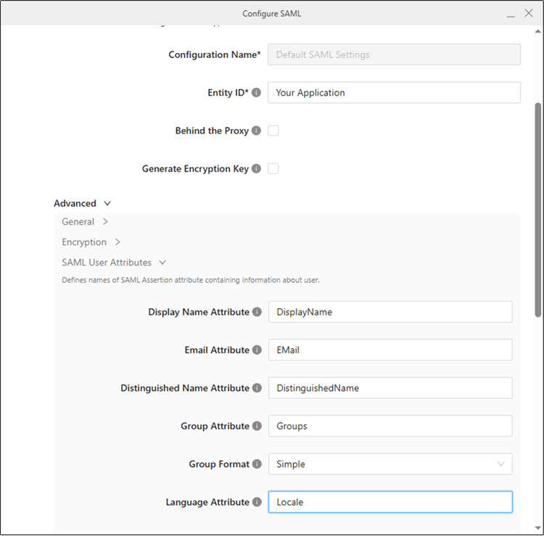
Task: Click the vertical scrollbar thumb
Action: pos(537,209)
